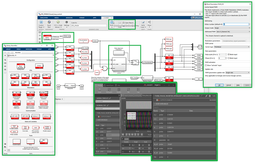Open PWM parameters update rate dropdown
Viewport: 255px width, 163px height.
[237, 73]
